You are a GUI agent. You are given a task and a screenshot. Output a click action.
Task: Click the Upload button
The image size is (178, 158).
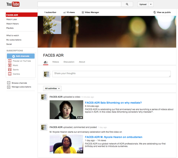[x=143, y=4]
